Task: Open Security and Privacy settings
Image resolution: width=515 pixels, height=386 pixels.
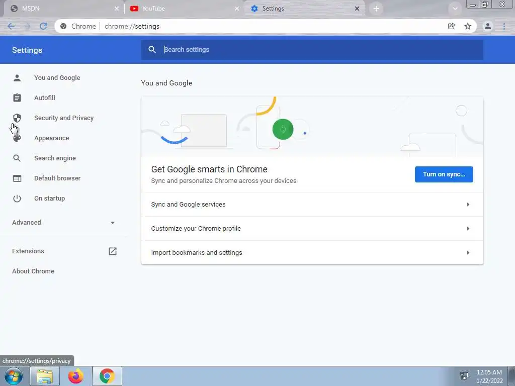Action: 64,118
